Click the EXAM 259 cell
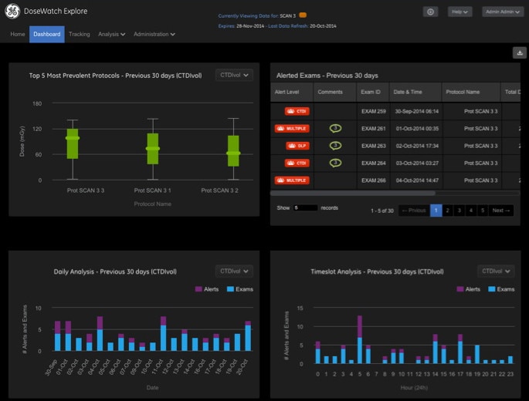The image size is (529, 401). [x=374, y=111]
